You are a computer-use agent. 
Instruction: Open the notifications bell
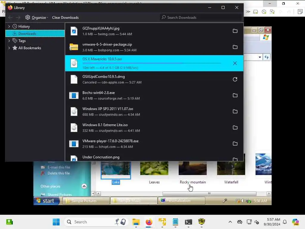pyautogui.click(x=285, y=222)
